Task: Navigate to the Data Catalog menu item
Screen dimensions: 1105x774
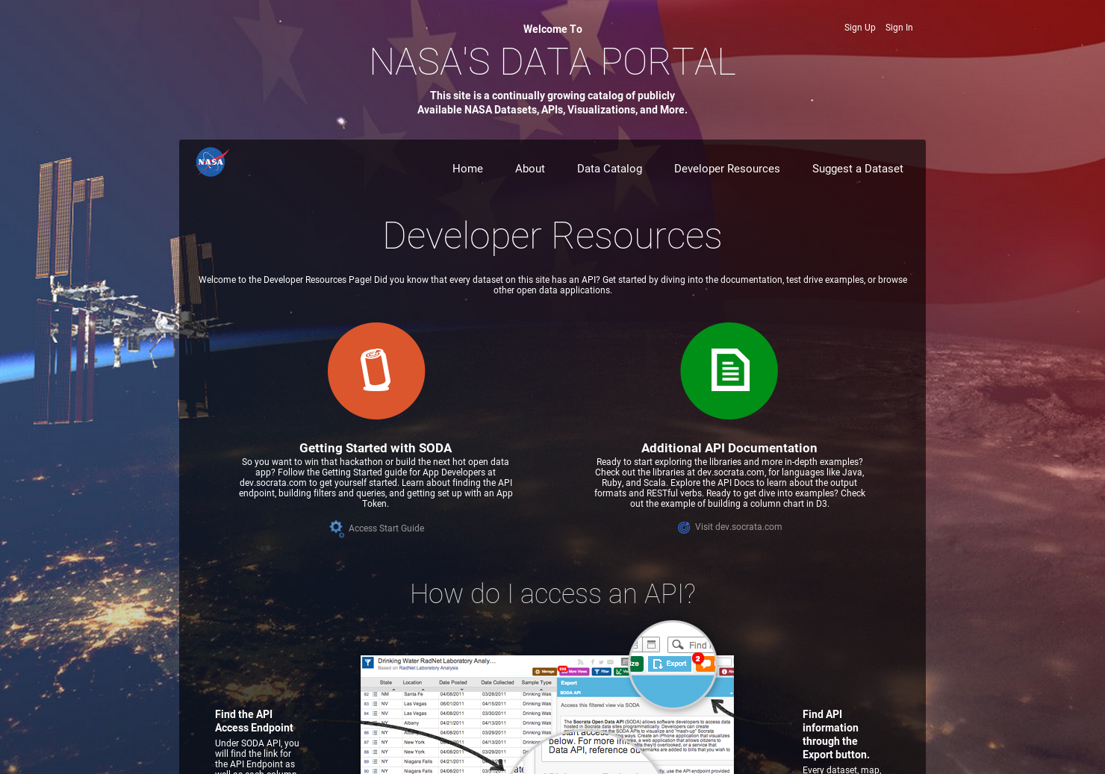Action: 609,169
